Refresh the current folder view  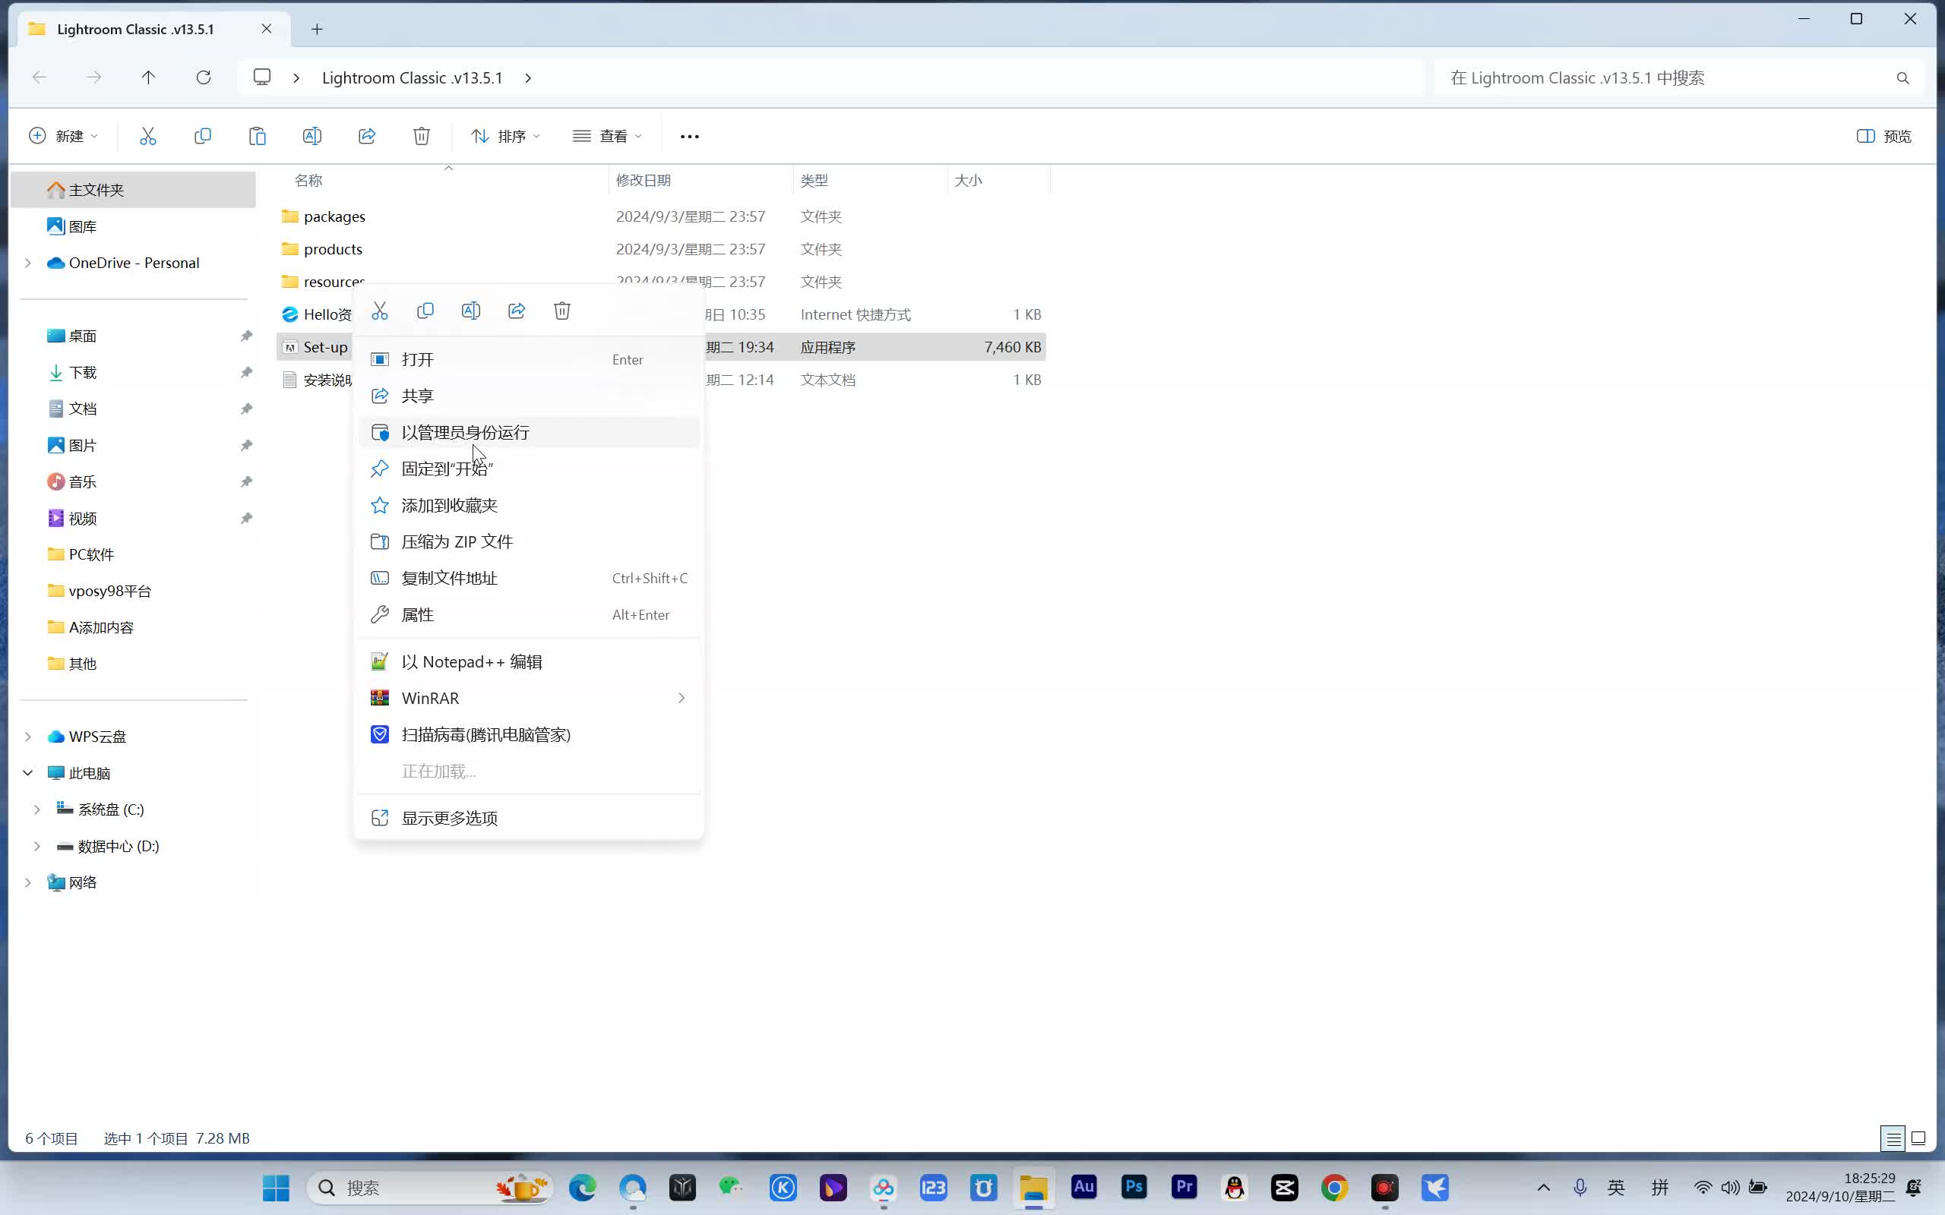[204, 77]
